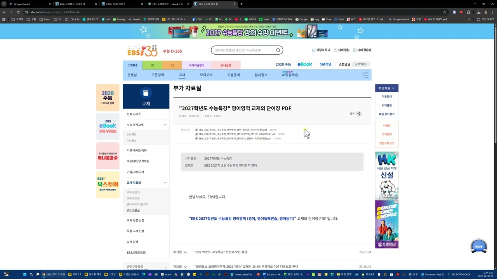Open AI맞춤학습 in the navigation bar

tap(290, 74)
